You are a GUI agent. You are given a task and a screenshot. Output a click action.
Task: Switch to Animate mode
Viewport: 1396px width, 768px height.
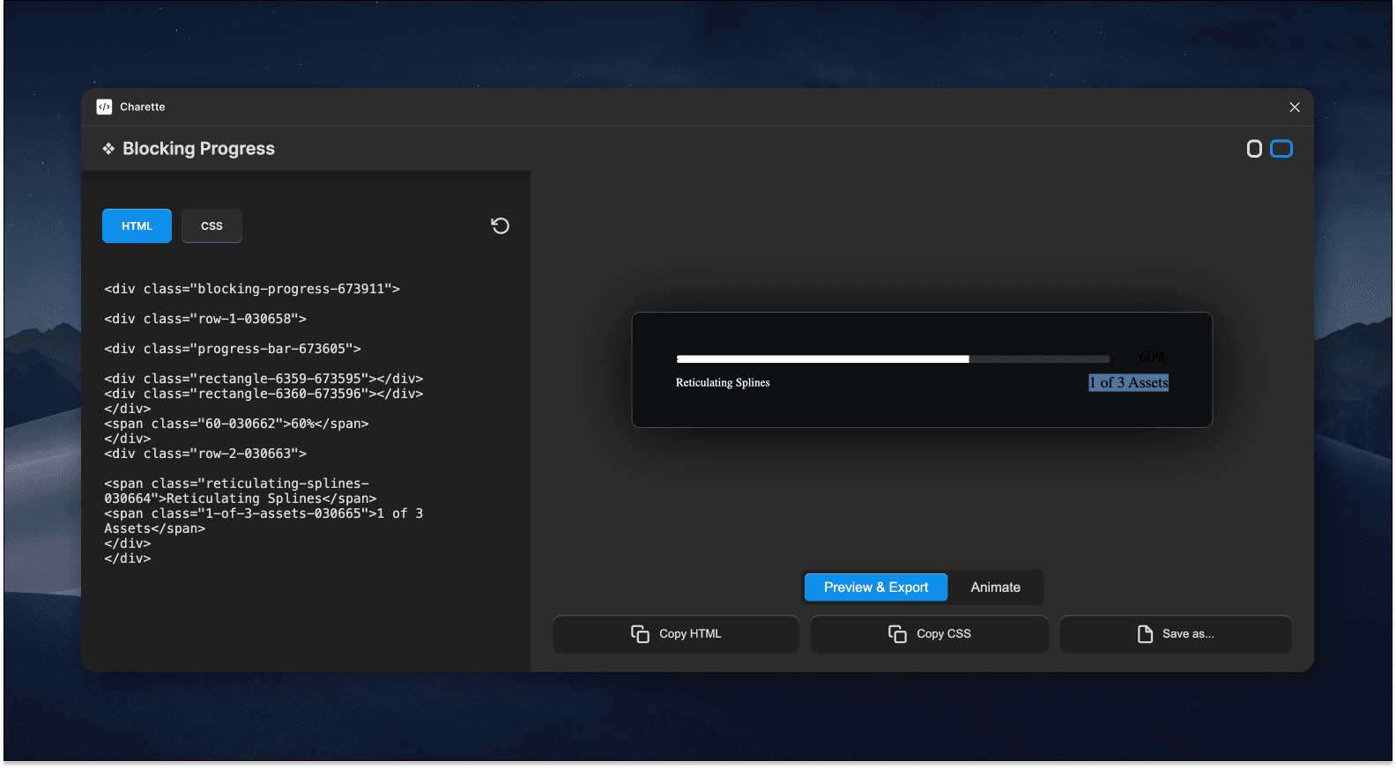995,587
